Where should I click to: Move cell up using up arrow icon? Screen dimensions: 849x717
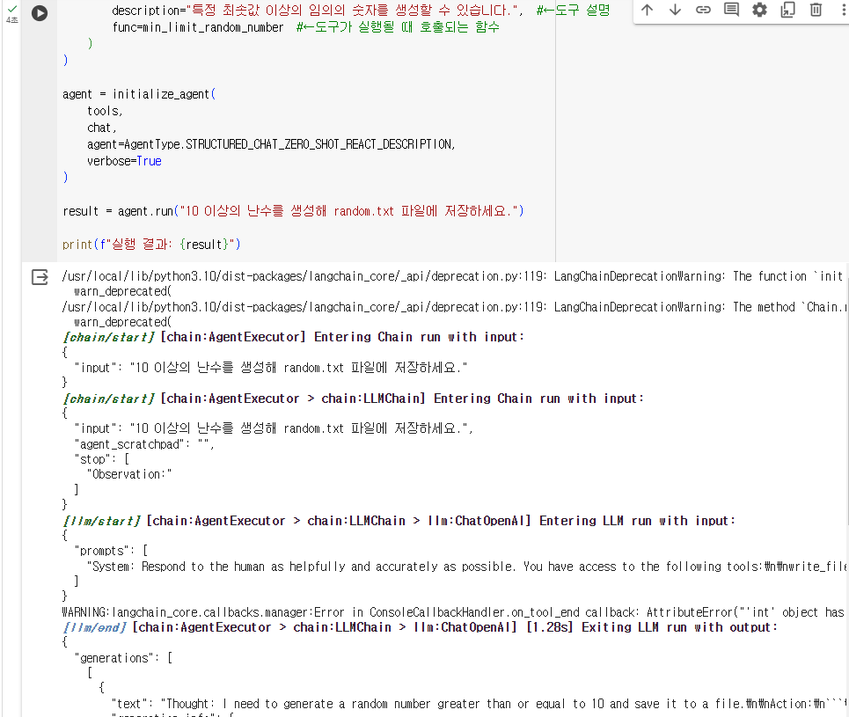(x=647, y=10)
